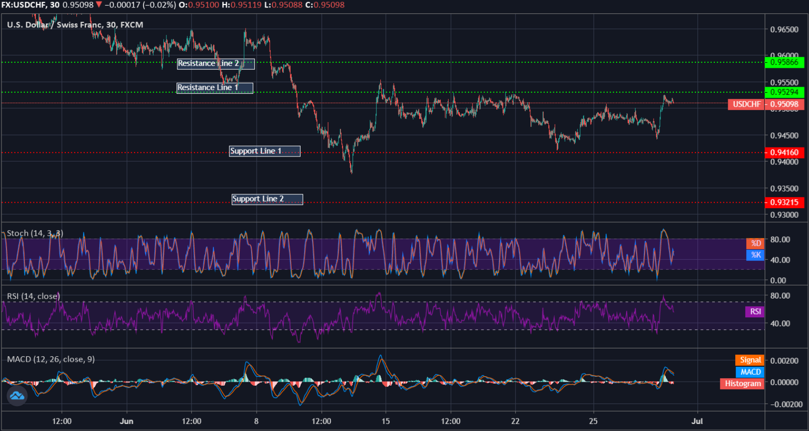This screenshot has height=431, width=809.
Task: Click the 15 date label on time axis
Action: pyautogui.click(x=386, y=421)
